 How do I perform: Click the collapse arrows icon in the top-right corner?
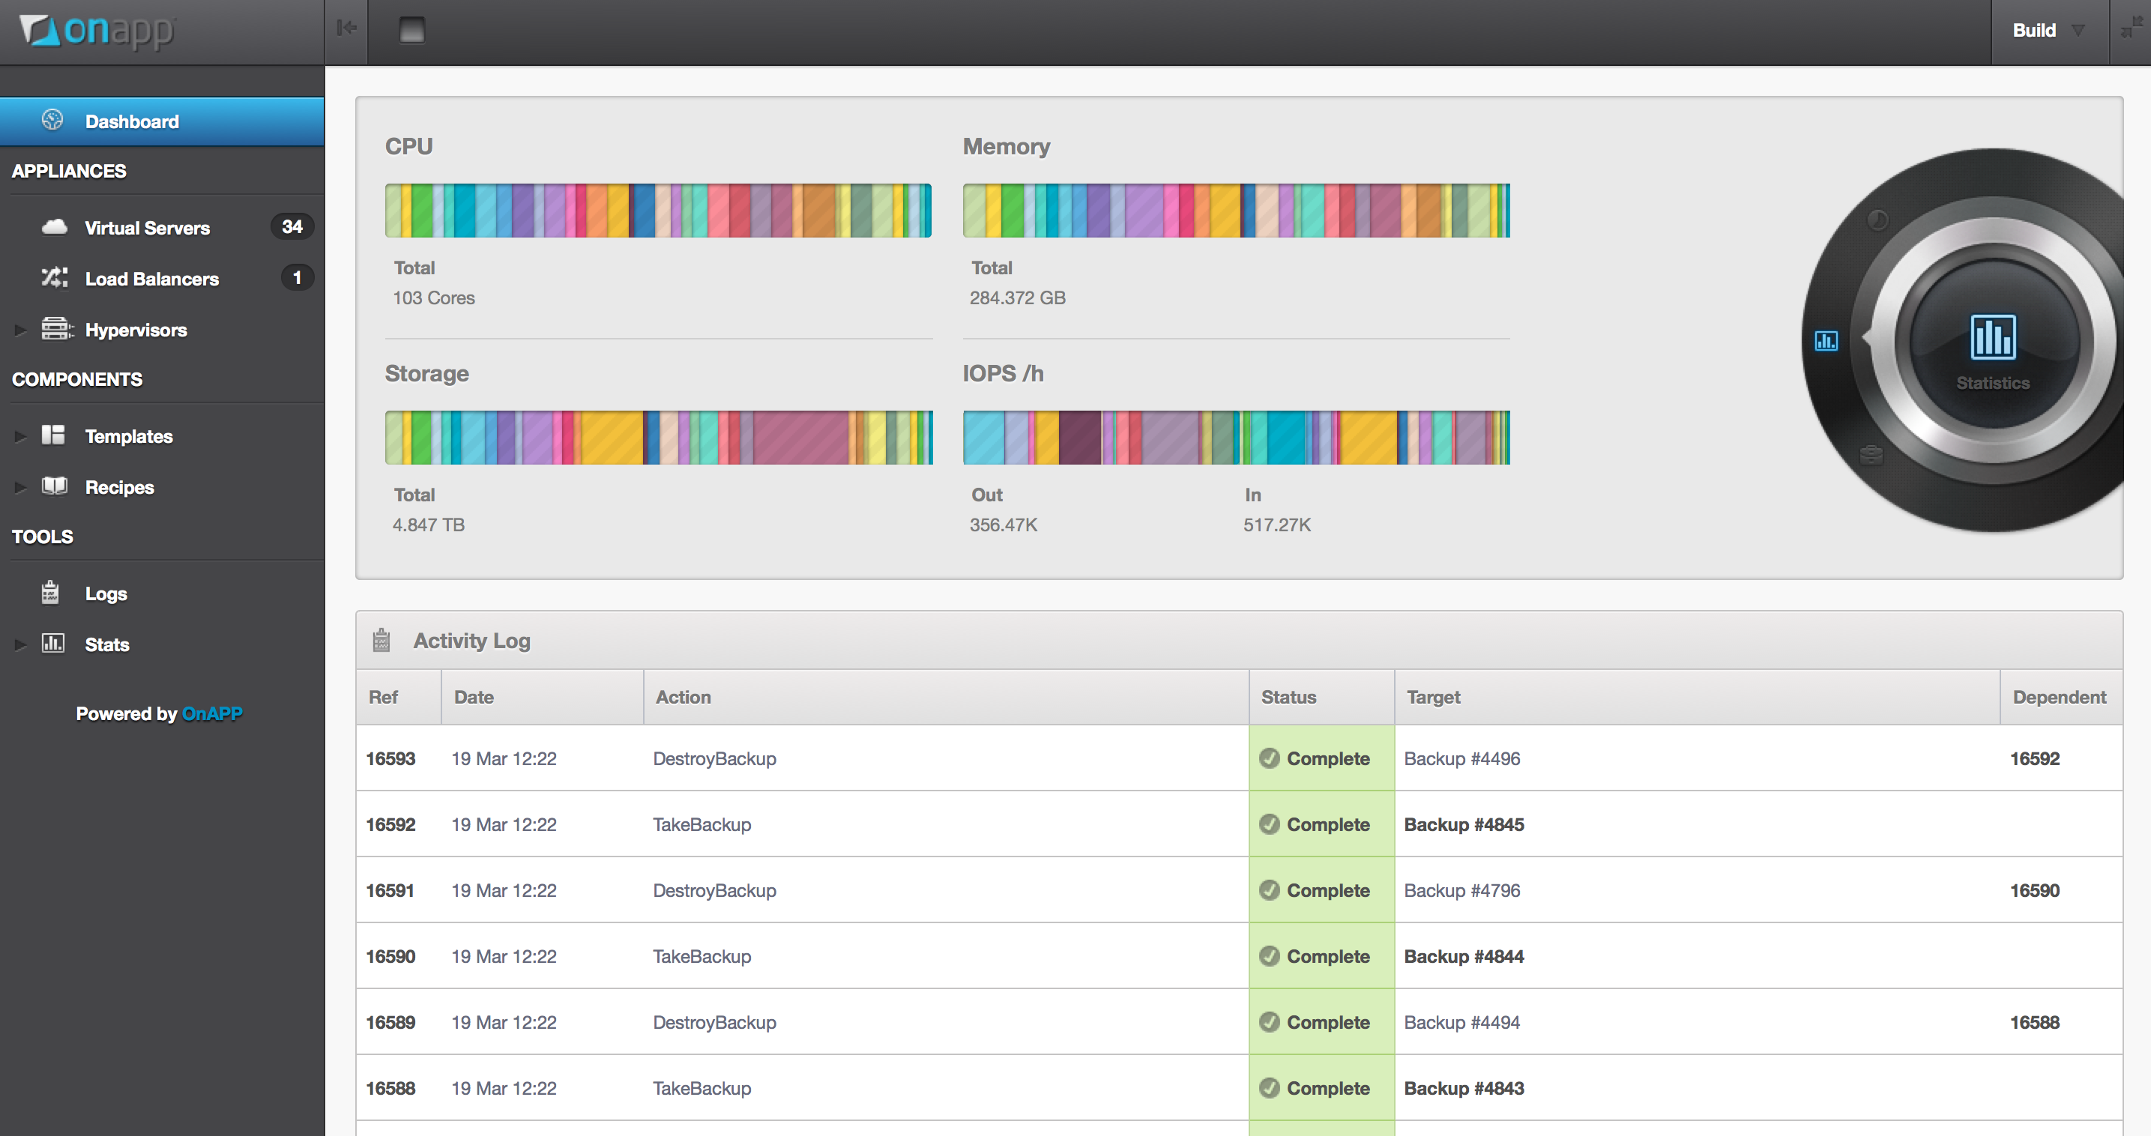tap(2130, 29)
